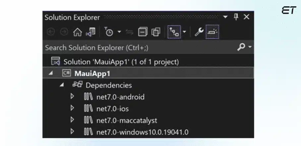Toggle Preview Selected Items button
Image resolution: width=301 pixels, height=146 pixels.
coord(212,32)
